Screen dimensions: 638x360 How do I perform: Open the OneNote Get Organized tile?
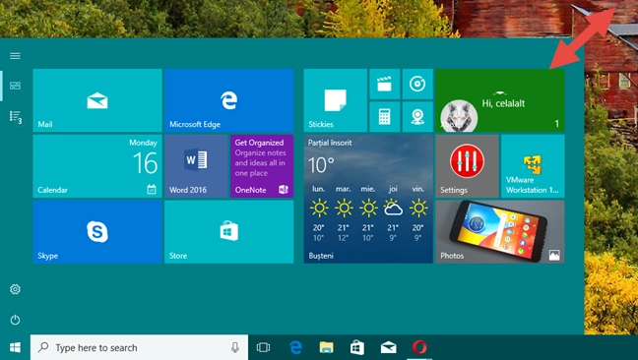pos(262,166)
